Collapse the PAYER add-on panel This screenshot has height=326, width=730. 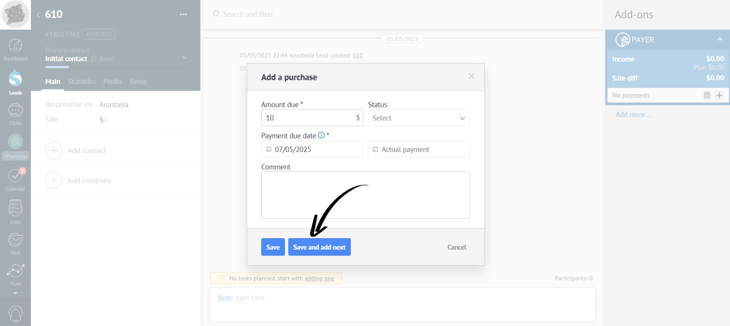pos(719,39)
